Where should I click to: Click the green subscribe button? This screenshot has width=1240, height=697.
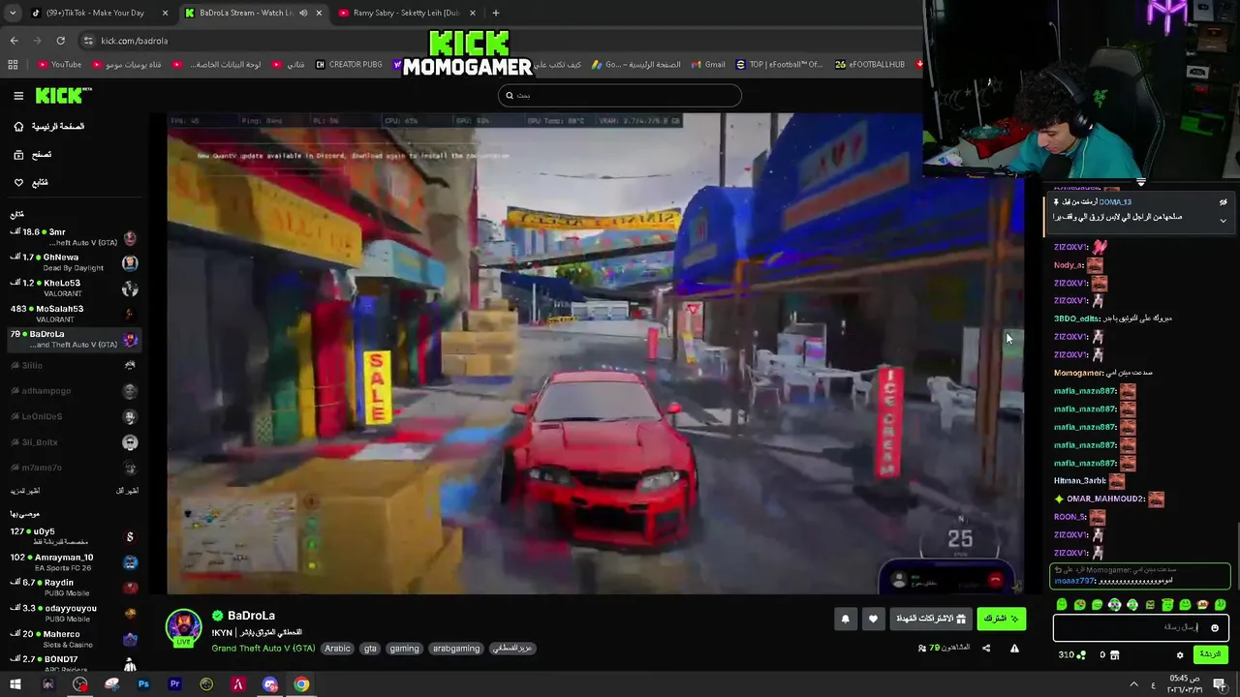[x=1002, y=620]
